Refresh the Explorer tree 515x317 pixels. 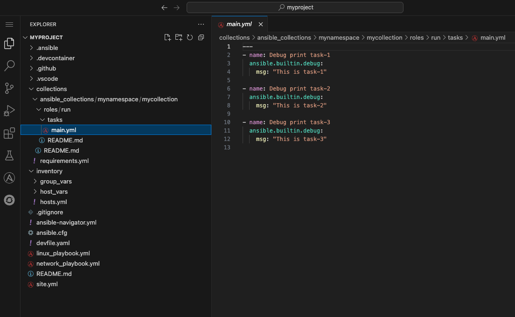[x=190, y=37]
